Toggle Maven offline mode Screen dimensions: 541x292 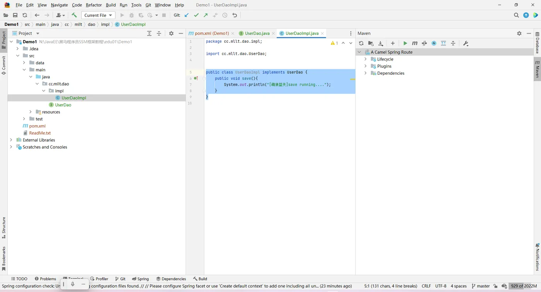(x=424, y=44)
